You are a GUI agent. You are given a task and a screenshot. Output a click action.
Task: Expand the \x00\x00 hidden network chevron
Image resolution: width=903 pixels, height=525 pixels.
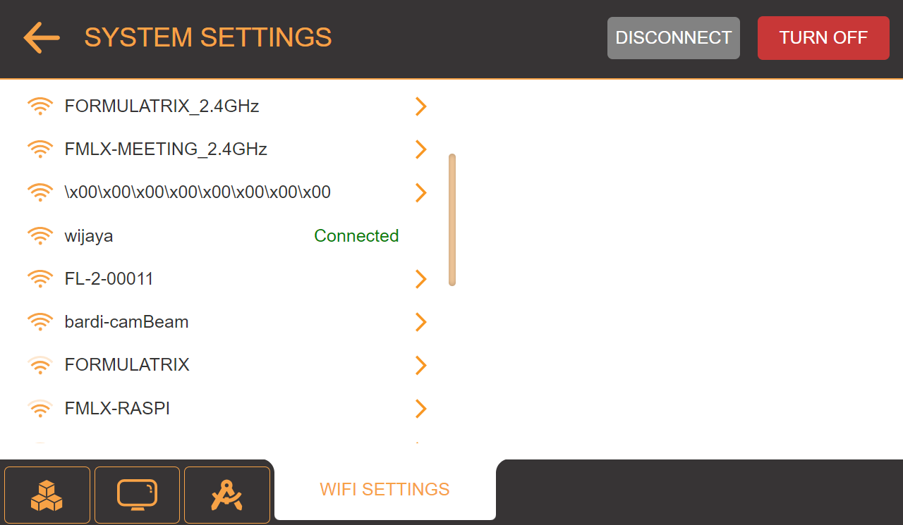pos(421,192)
